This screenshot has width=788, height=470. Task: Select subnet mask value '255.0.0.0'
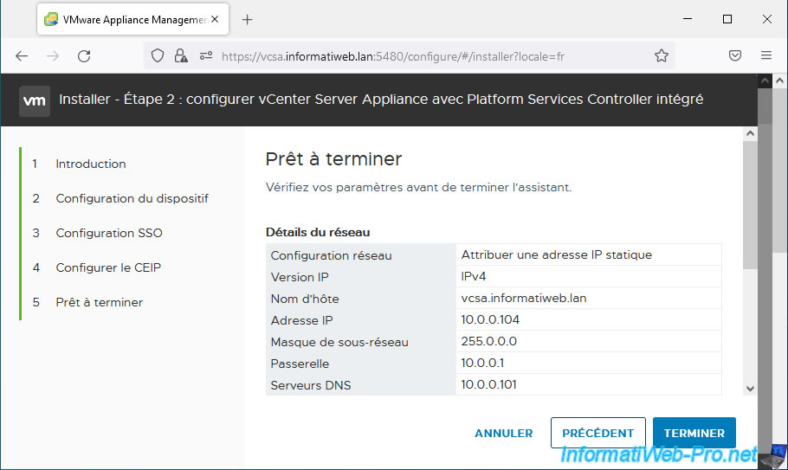[x=488, y=341]
